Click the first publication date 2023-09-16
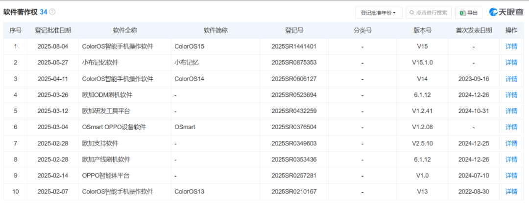Screen dimensions: 529x203 (474, 79)
